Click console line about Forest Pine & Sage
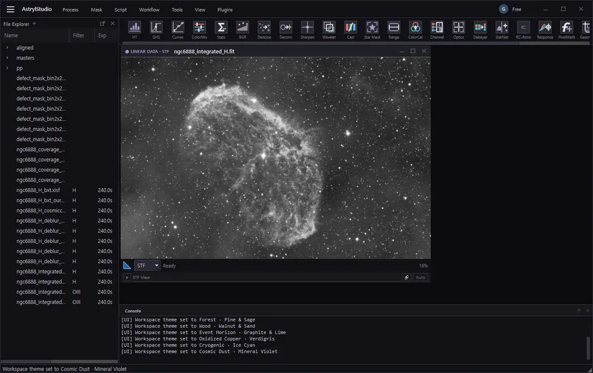Screen dimensions: 593x373 tap(188, 320)
